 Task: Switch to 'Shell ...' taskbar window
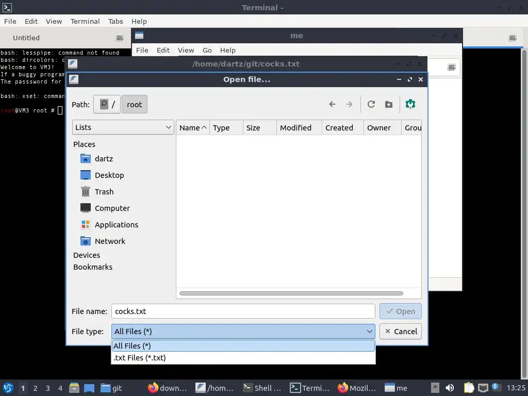(262, 388)
